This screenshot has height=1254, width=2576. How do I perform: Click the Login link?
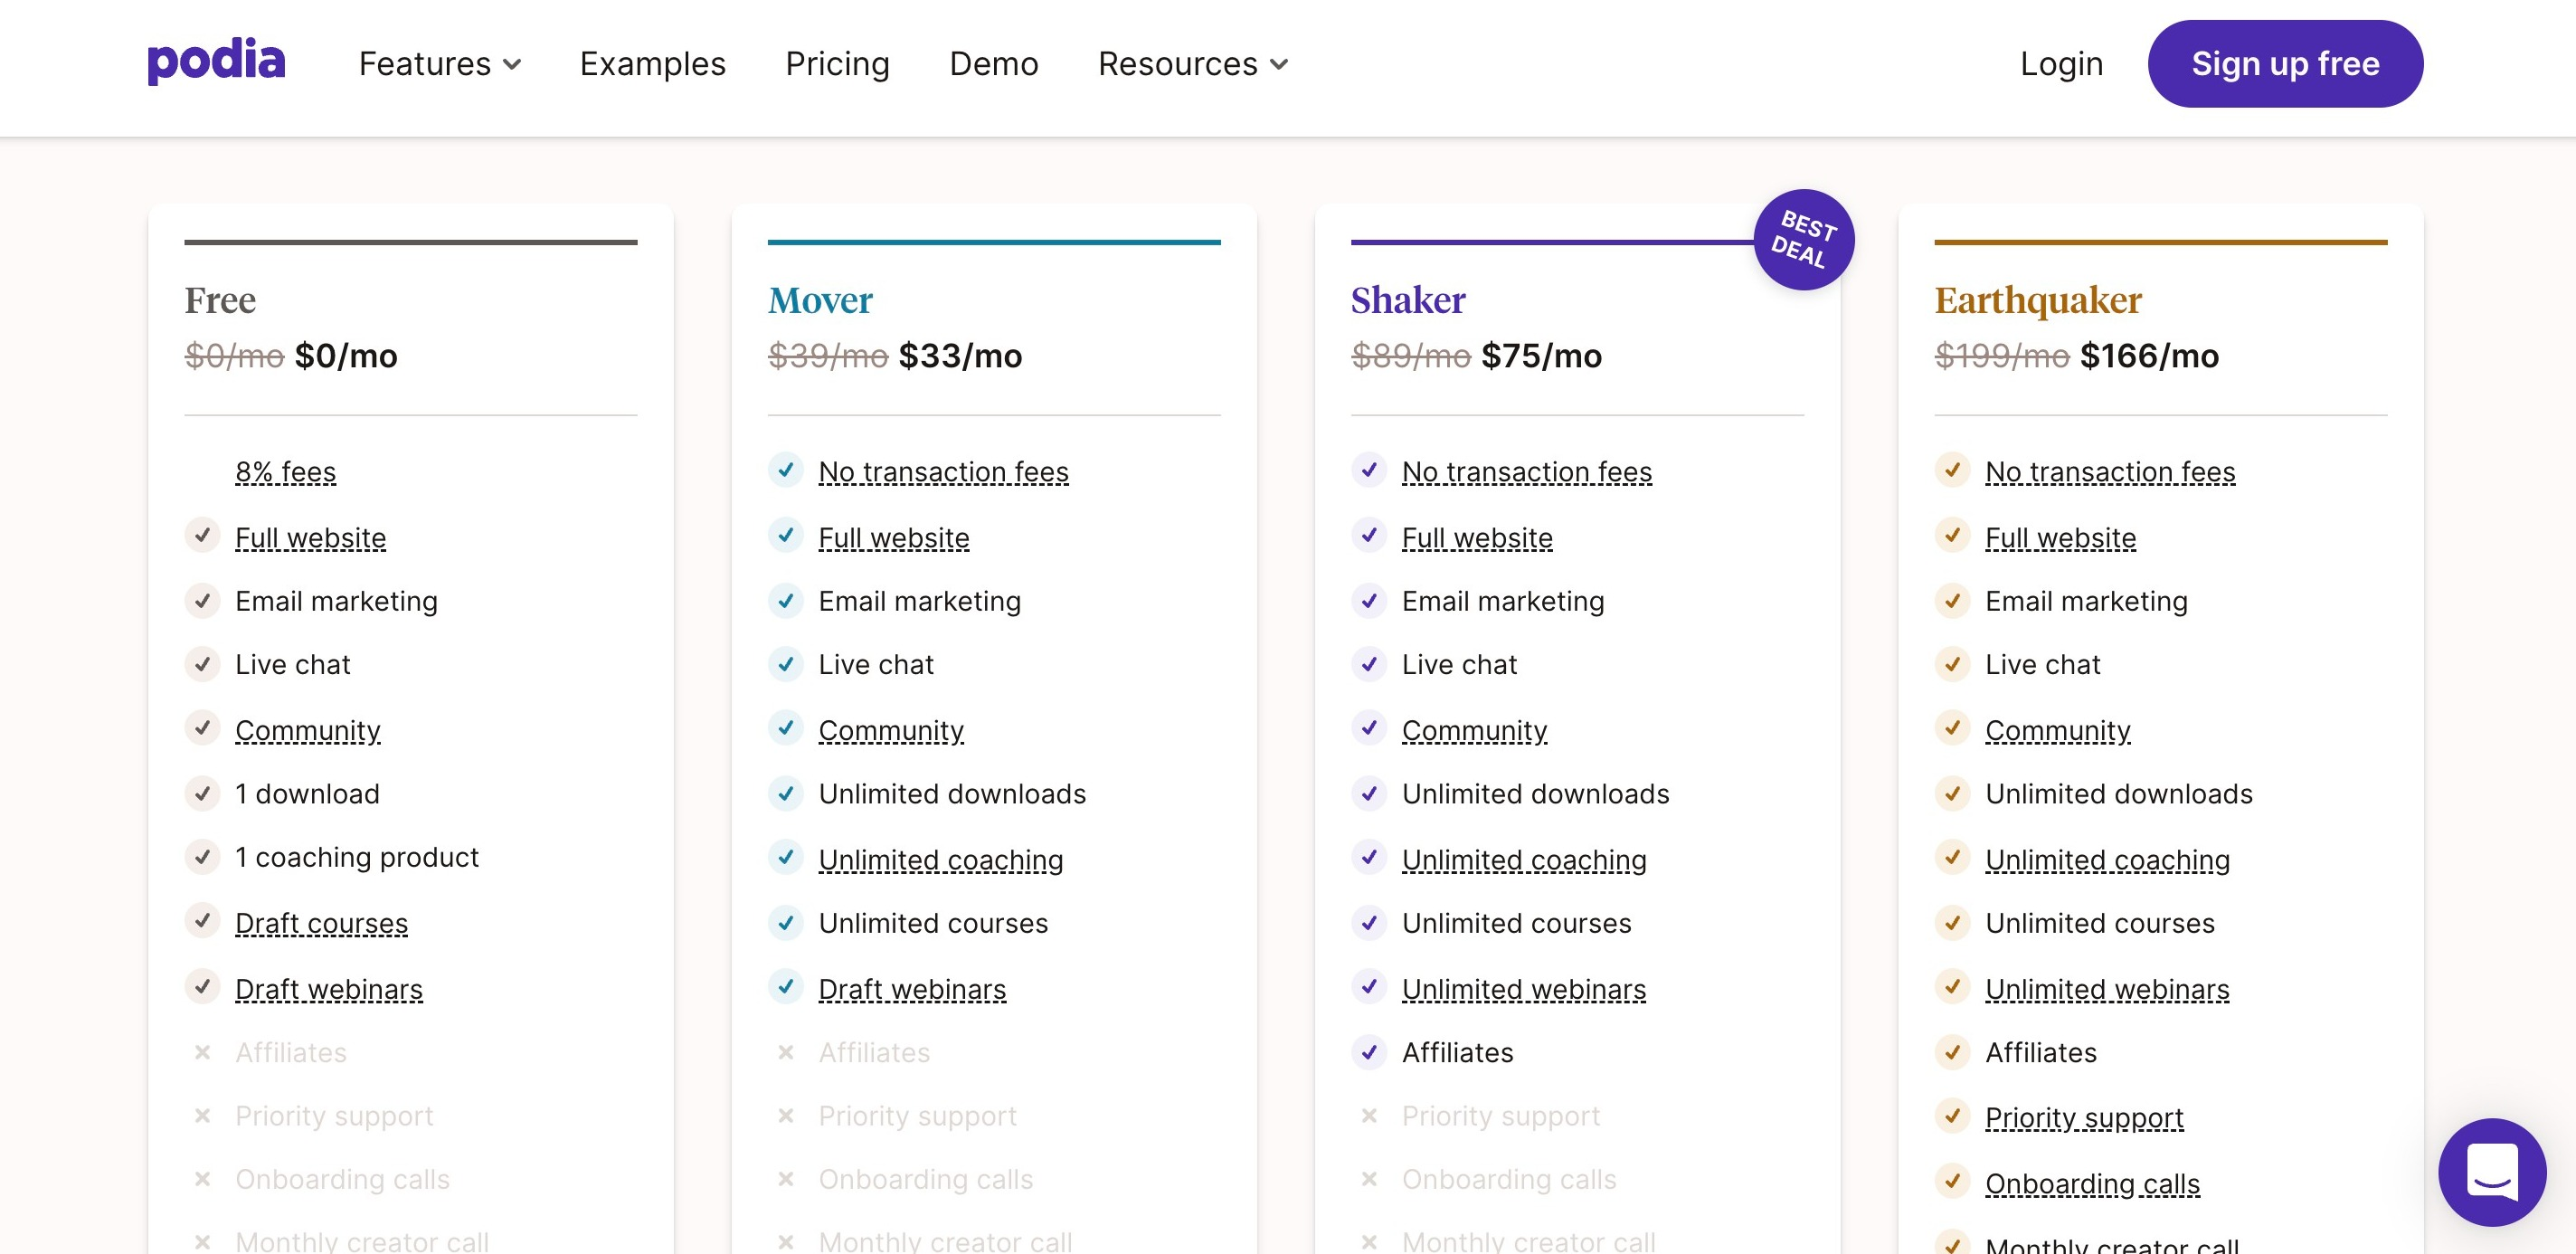(x=2061, y=64)
